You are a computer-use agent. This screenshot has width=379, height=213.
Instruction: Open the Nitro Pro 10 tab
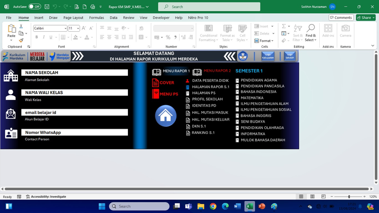[x=198, y=18]
